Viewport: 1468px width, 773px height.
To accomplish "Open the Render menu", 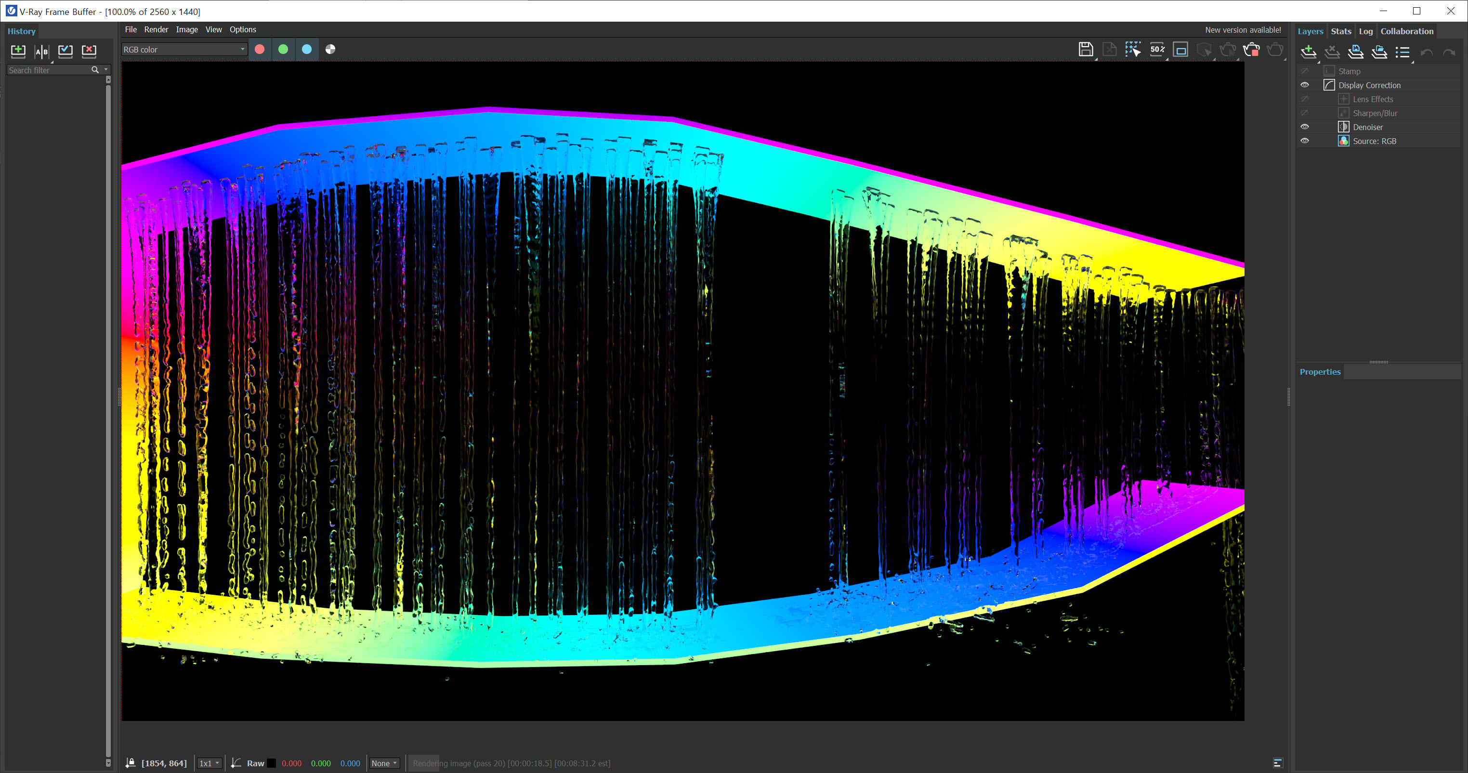I will point(156,30).
